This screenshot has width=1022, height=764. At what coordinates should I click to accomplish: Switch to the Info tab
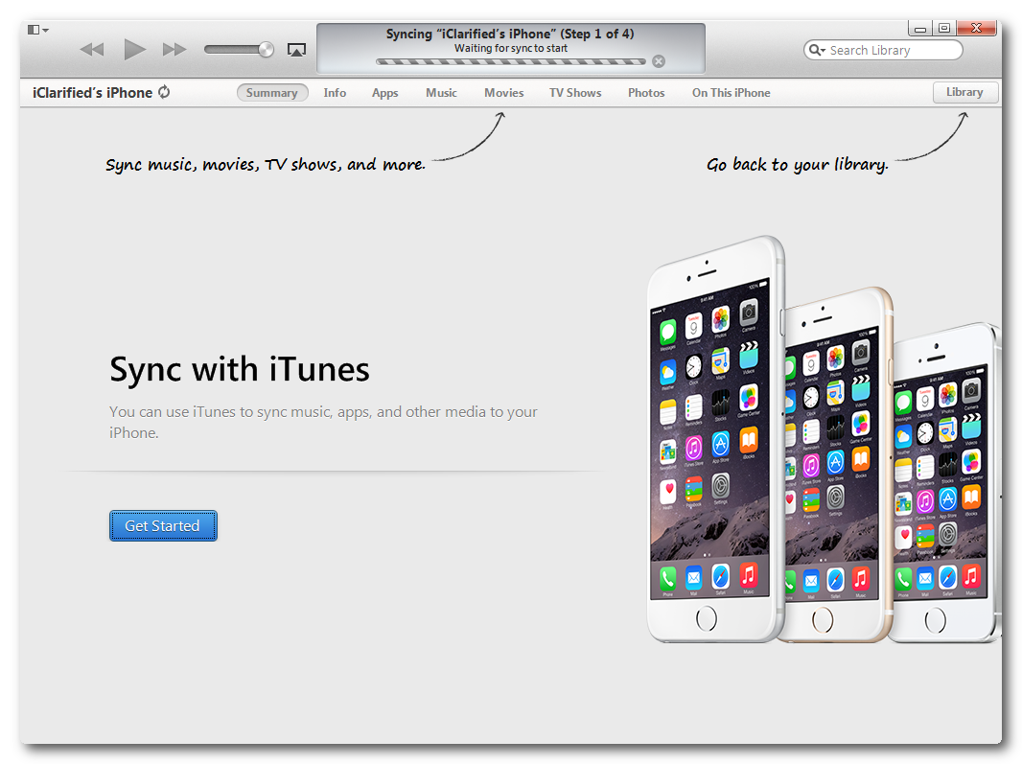[335, 93]
